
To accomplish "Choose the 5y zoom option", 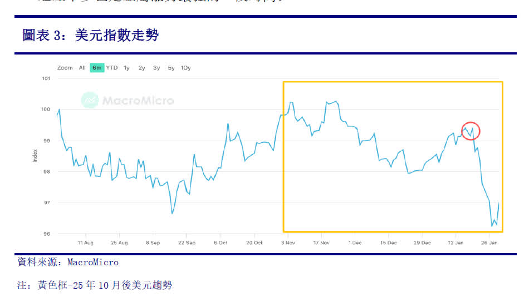I will (171, 68).
